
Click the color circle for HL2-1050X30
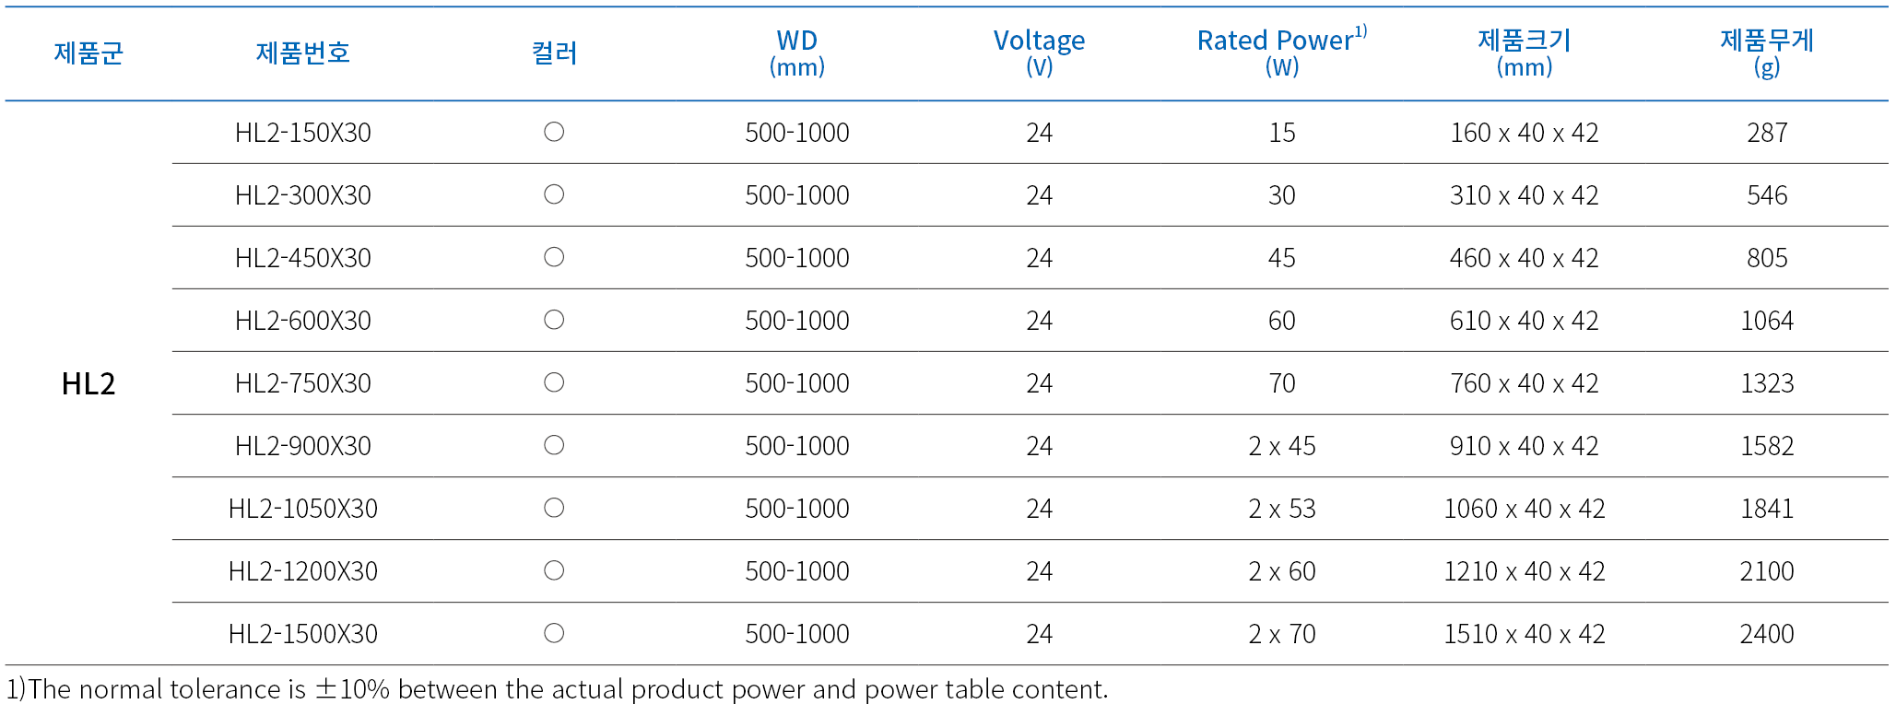click(554, 508)
